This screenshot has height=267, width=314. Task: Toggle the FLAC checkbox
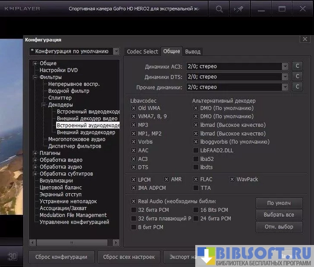pos(196,179)
